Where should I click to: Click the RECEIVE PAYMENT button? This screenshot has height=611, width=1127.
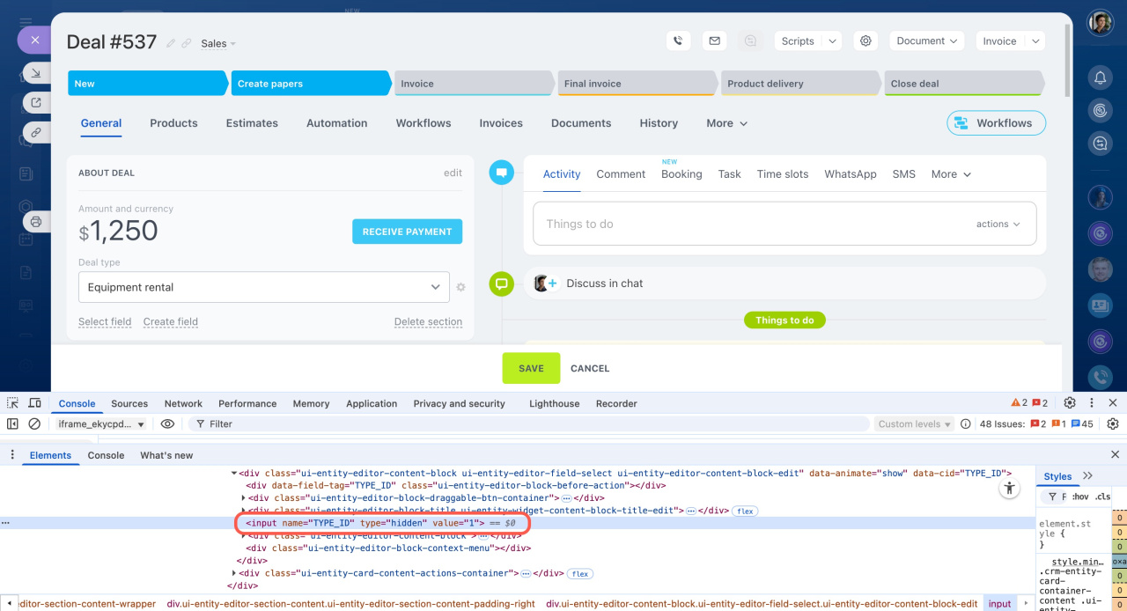(x=407, y=232)
